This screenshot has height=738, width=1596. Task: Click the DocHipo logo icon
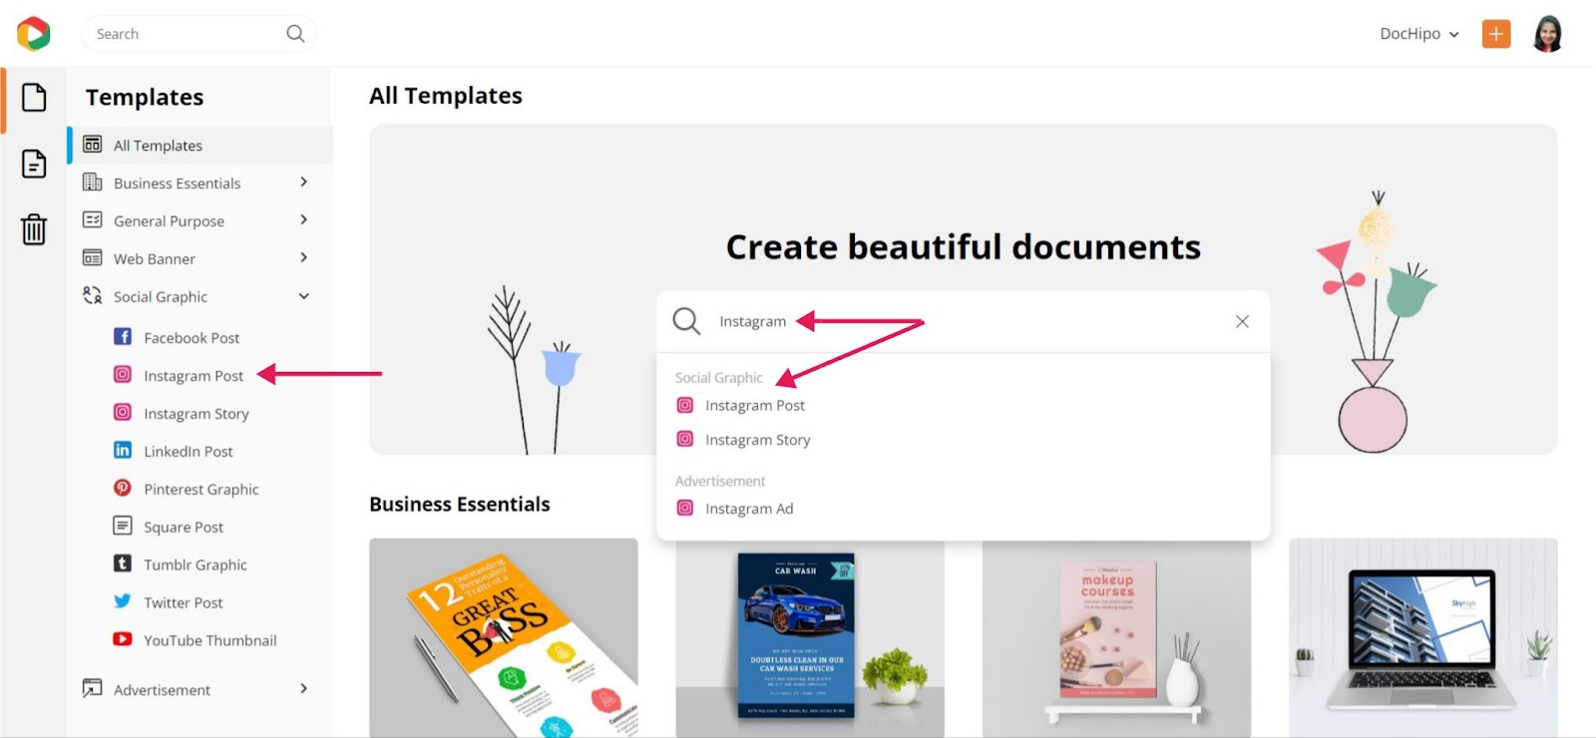coord(33,33)
